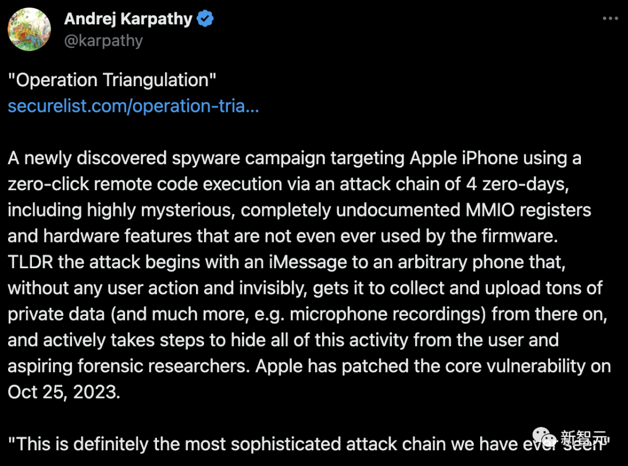Click the quoted "most sophisticated attack chain" sentence
Viewport: 628px width, 466px height.
(x=302, y=444)
